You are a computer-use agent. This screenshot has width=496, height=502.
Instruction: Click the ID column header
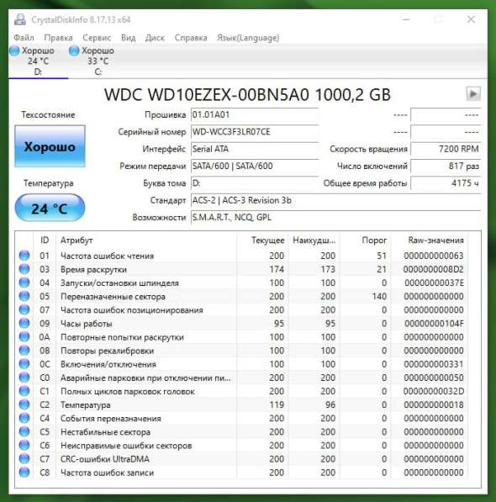45,240
